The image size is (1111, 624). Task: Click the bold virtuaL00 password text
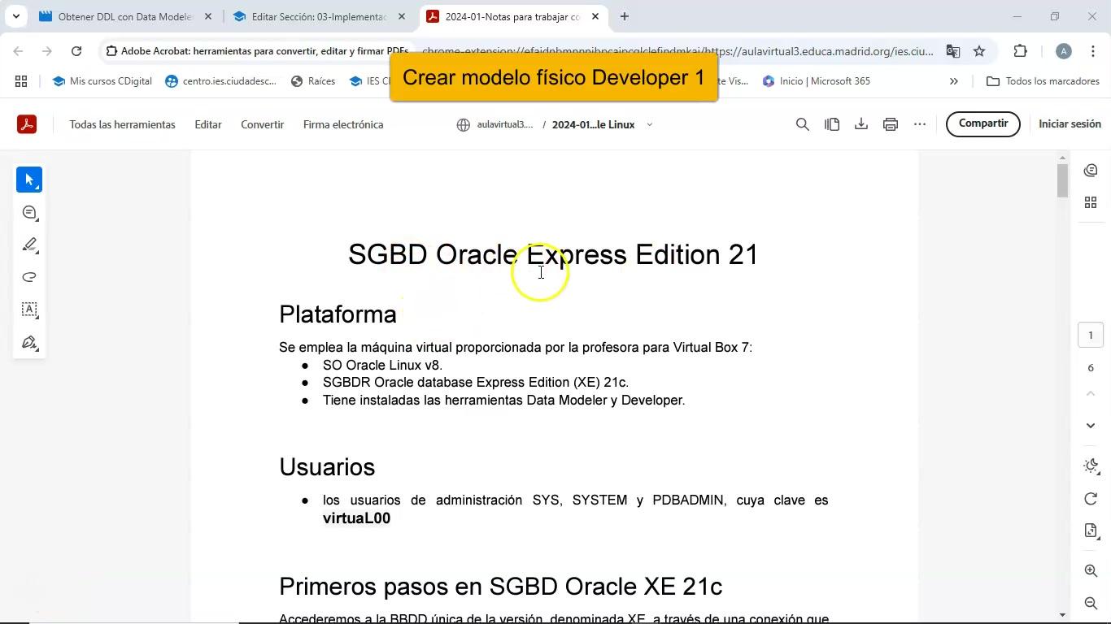point(356,518)
